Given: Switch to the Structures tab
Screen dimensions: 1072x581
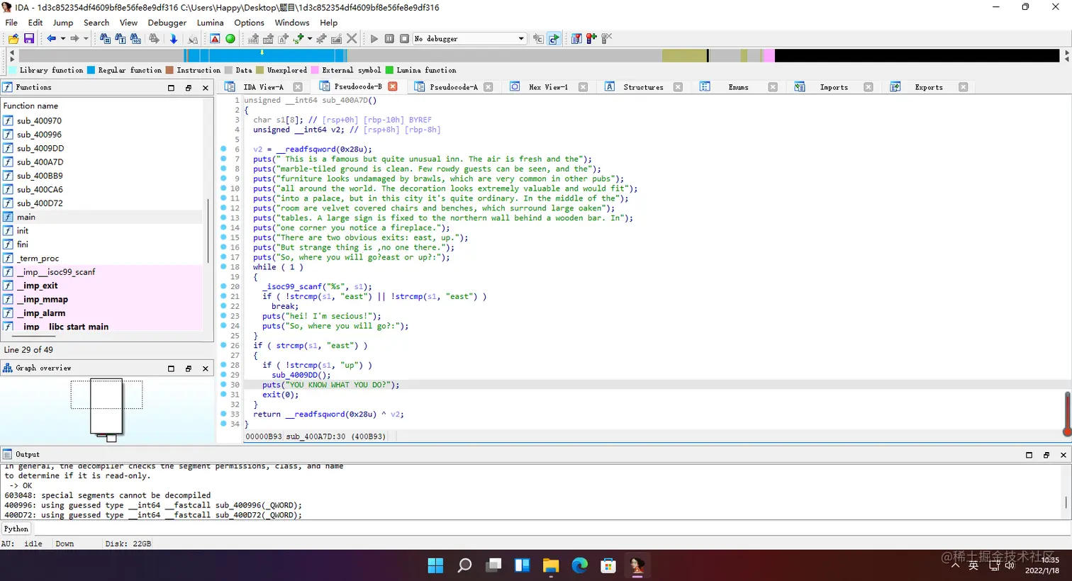Looking at the screenshot, I should tap(643, 87).
